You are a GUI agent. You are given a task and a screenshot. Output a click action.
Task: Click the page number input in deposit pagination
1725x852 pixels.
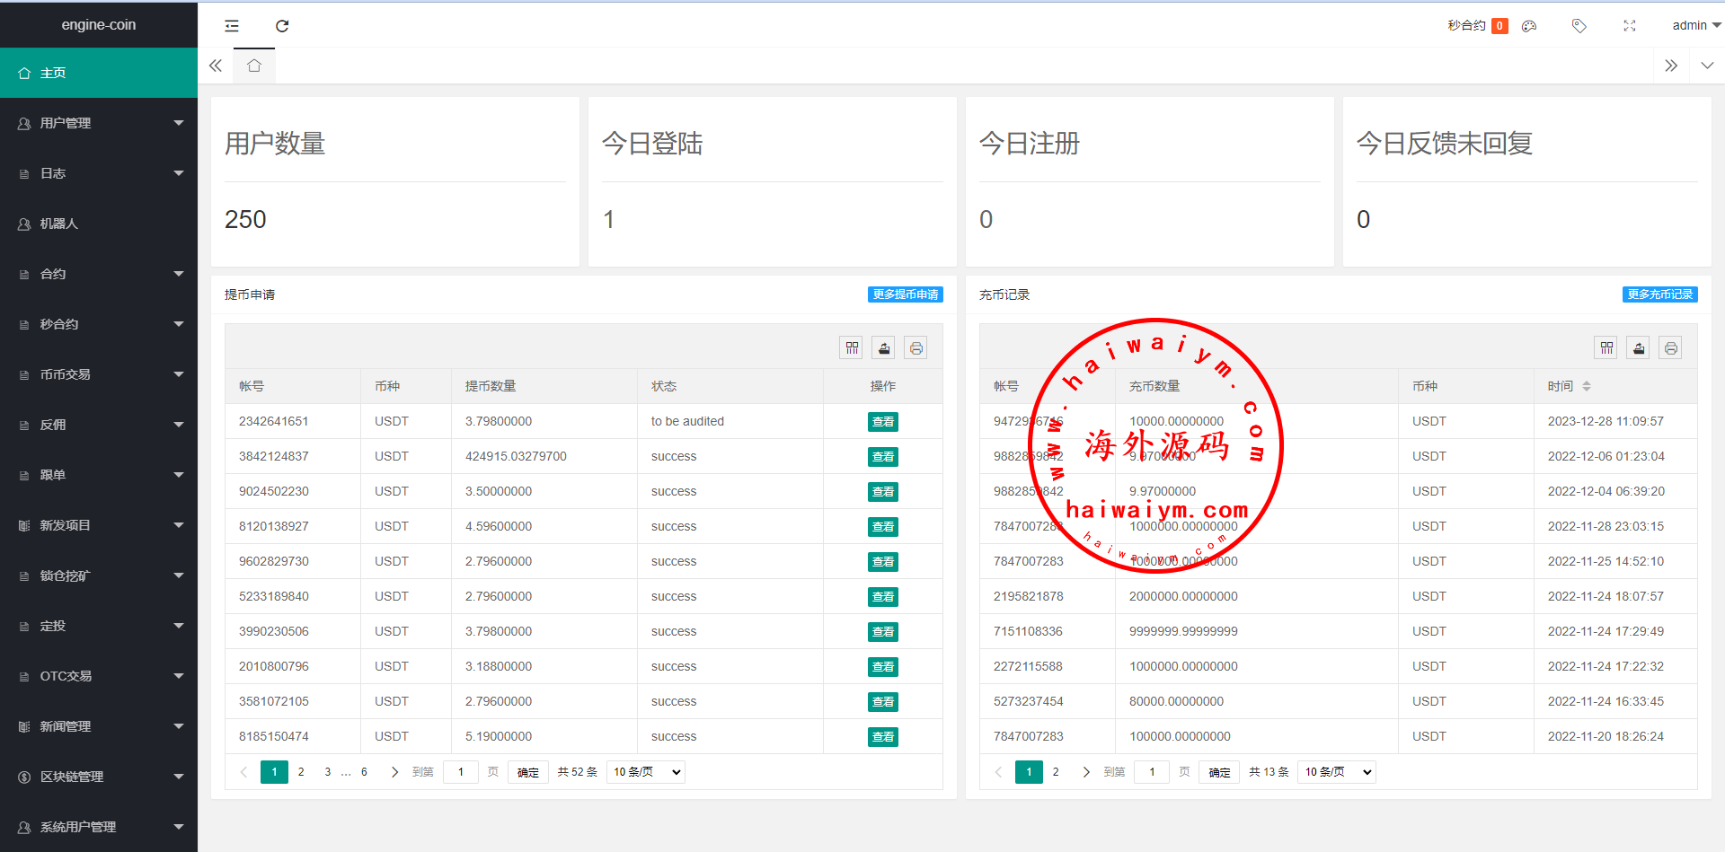(1152, 772)
